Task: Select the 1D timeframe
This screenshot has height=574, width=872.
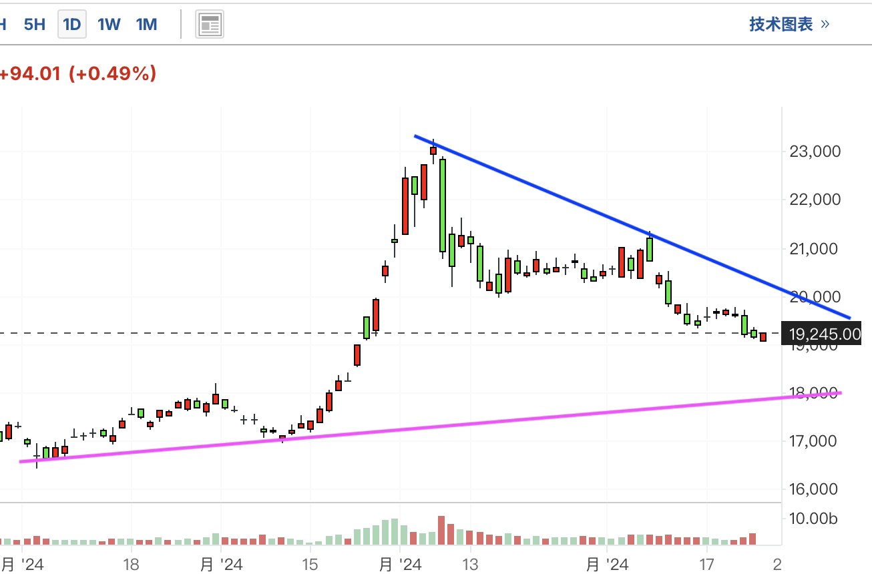Action: pos(71,25)
